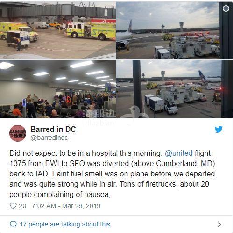Click the Barred in DC display name

pos(53,129)
